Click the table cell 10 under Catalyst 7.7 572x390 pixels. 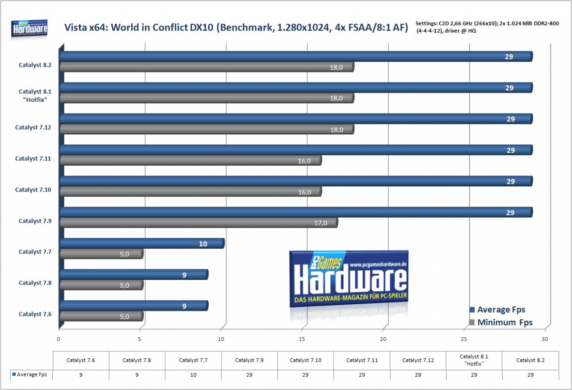193,375
